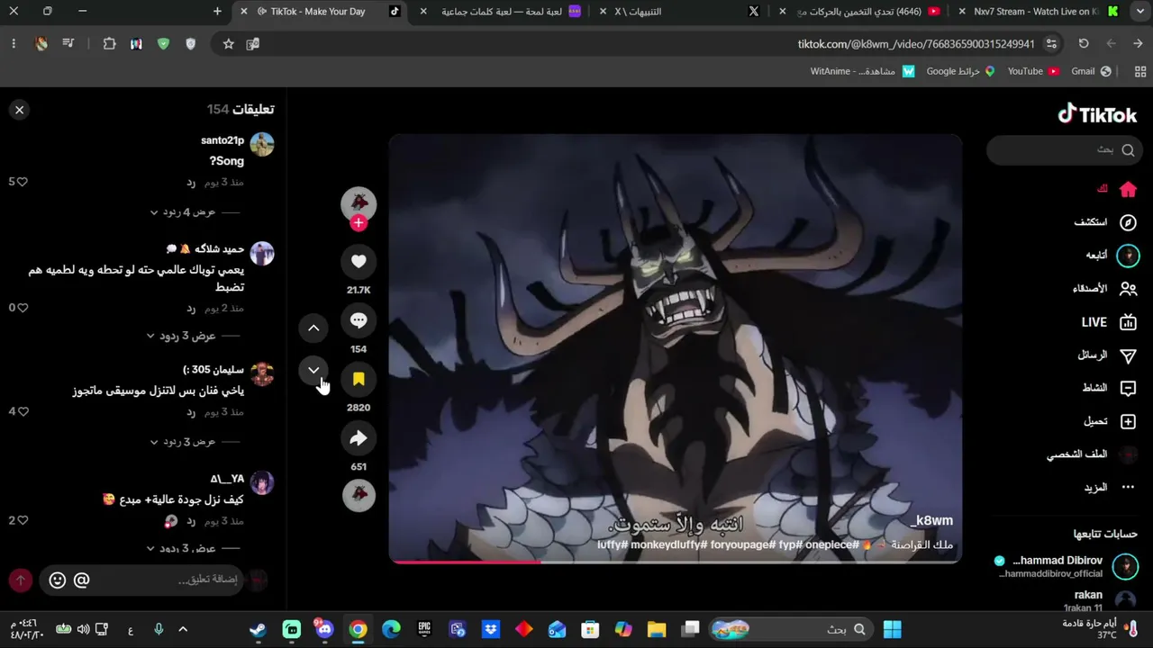Viewport: 1153px width, 648px height.
Task: Open the Gmail bookmark
Action: [x=1091, y=71]
